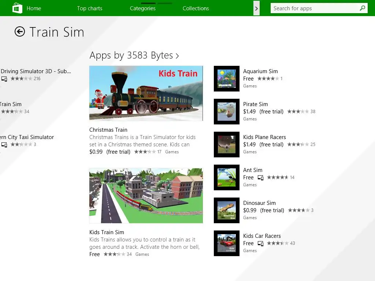
Task: Open the Collections tab
Action: pos(196,8)
